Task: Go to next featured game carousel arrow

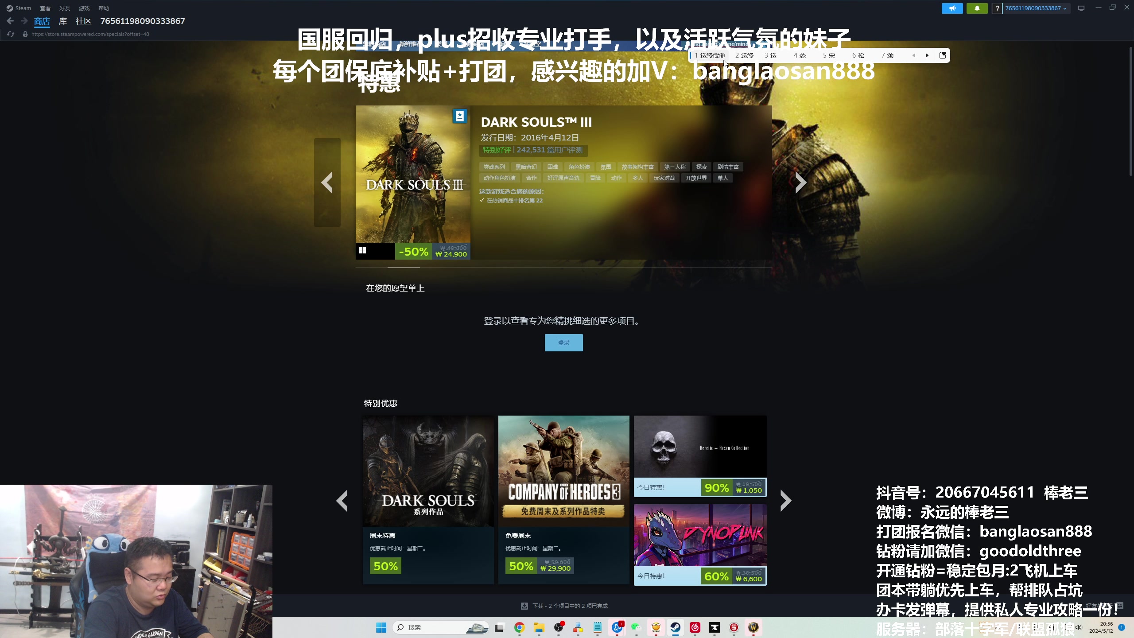Action: pos(800,183)
